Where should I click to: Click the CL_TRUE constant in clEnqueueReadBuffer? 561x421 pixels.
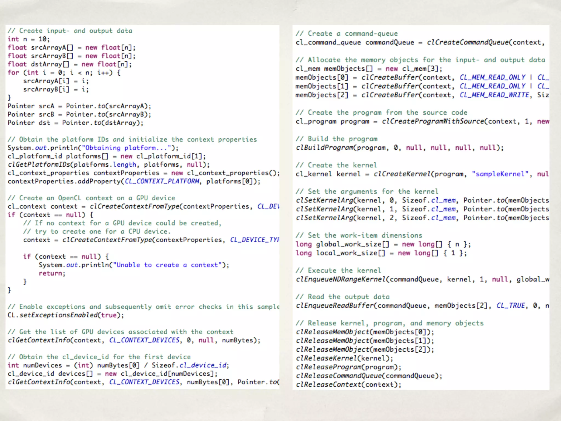(511, 306)
